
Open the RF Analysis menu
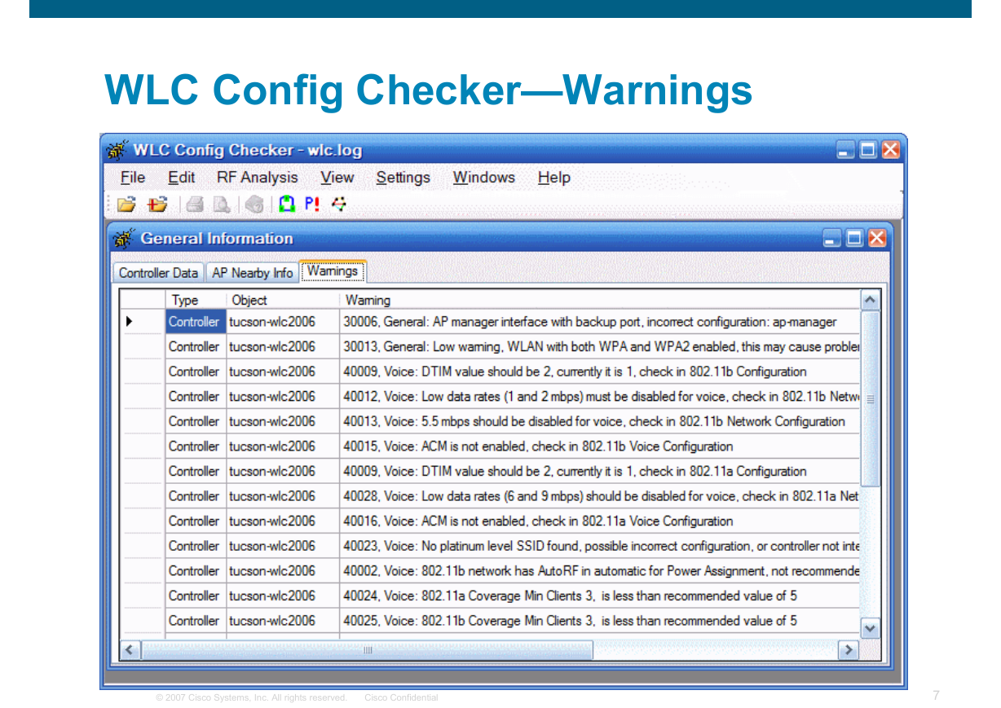258,178
